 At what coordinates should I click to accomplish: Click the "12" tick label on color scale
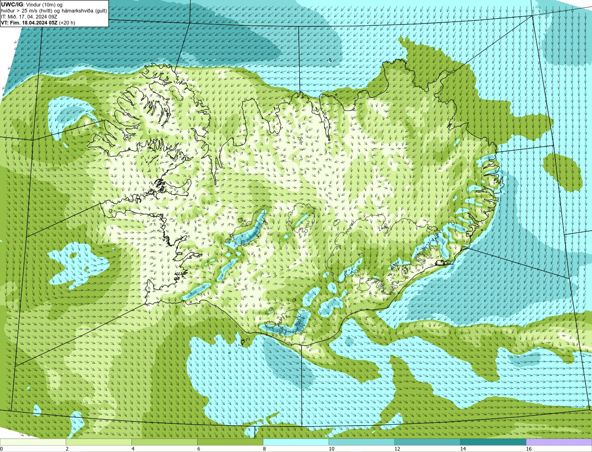pyautogui.click(x=397, y=449)
